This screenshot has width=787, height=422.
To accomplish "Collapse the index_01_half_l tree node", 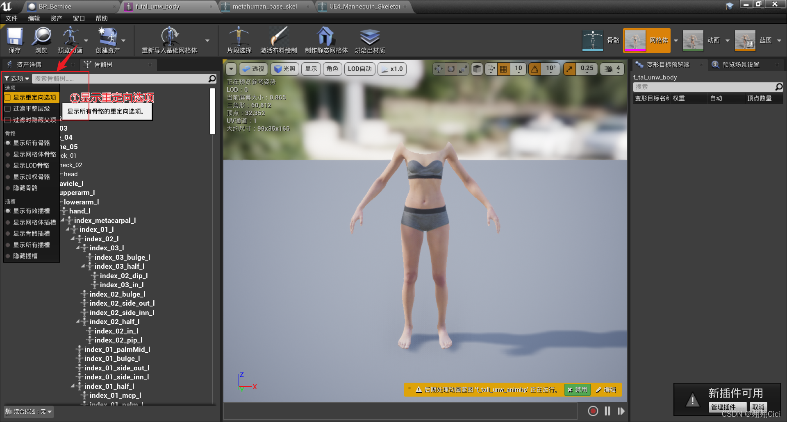I will pos(73,386).
